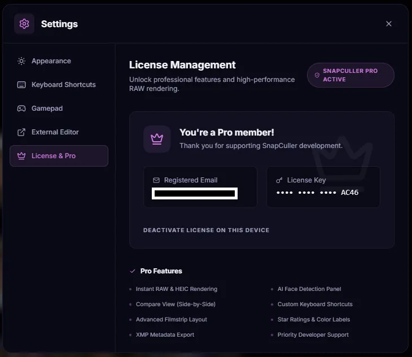Go to Keyboard Shortcuts settings
412x357 pixels.
point(59,85)
